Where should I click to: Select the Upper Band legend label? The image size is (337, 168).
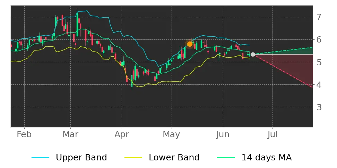81,158
